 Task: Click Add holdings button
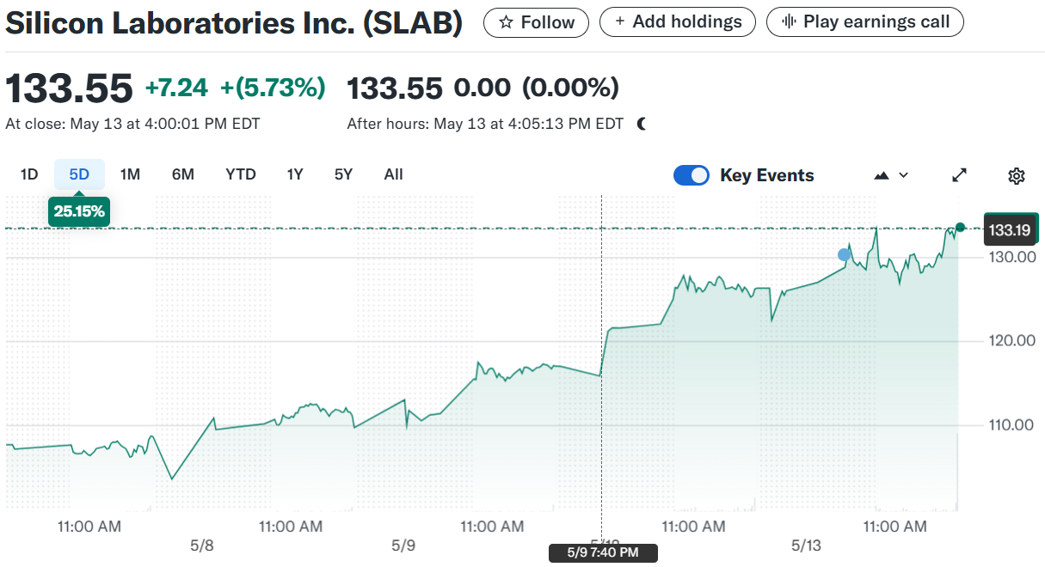pos(677,22)
